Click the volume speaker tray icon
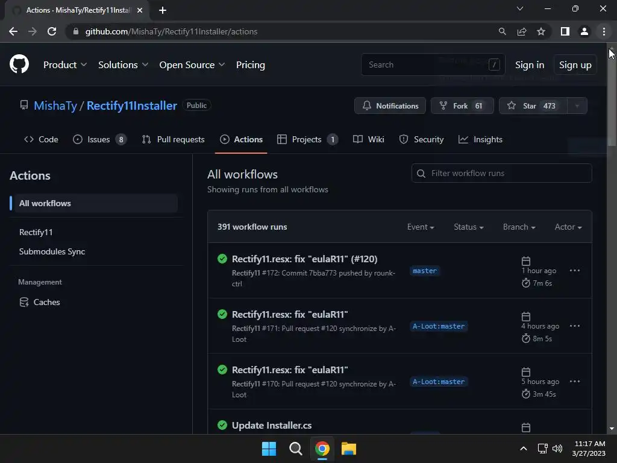Viewport: 617px width, 463px height. 557,449
